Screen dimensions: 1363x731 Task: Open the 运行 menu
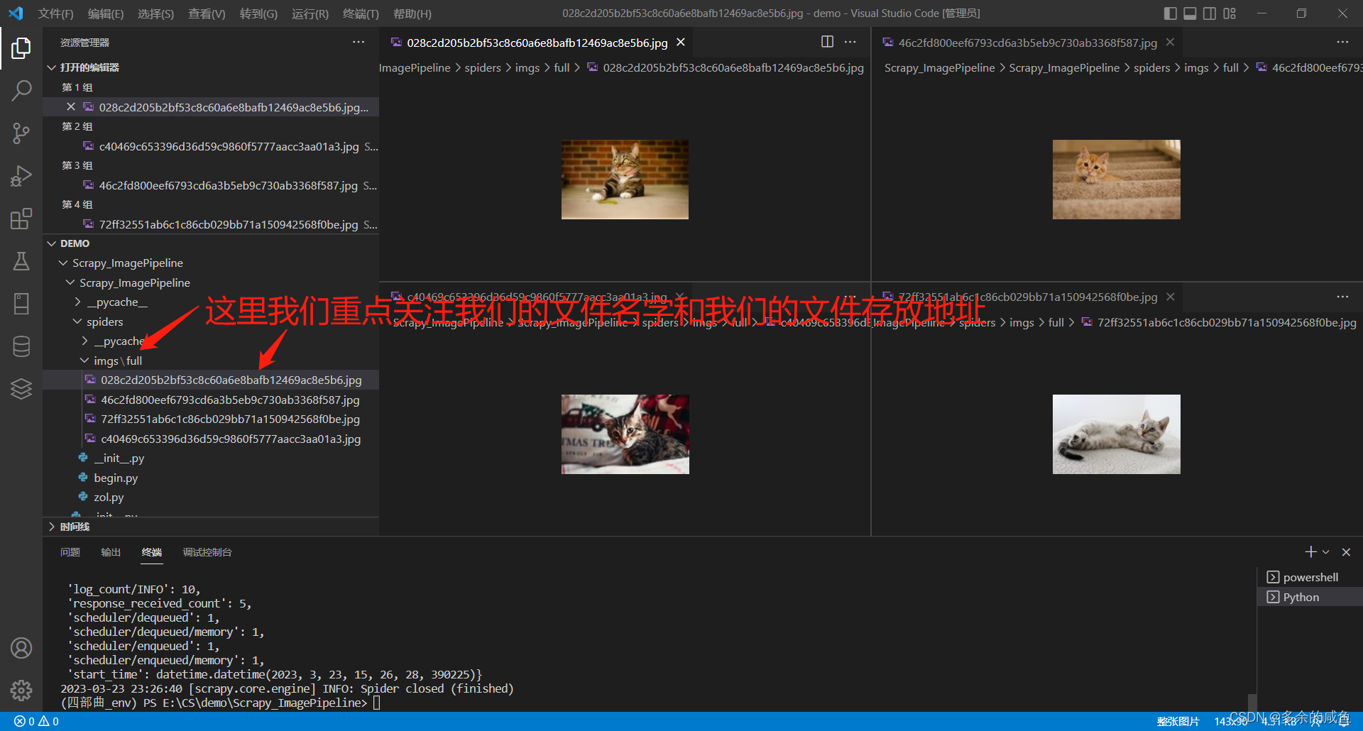309,13
